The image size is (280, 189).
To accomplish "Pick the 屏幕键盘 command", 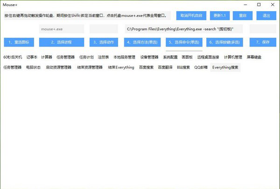I will [254, 57].
